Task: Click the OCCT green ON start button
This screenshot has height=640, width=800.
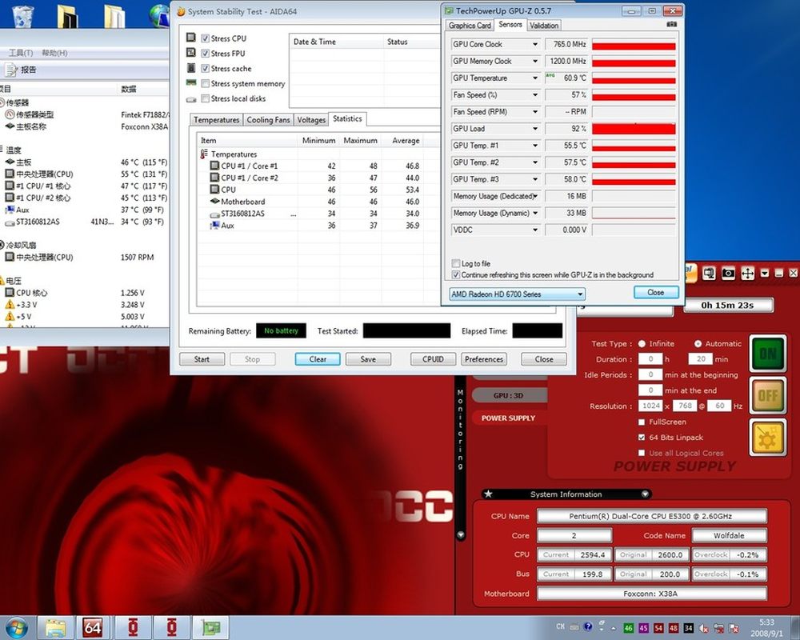Action: (x=767, y=353)
